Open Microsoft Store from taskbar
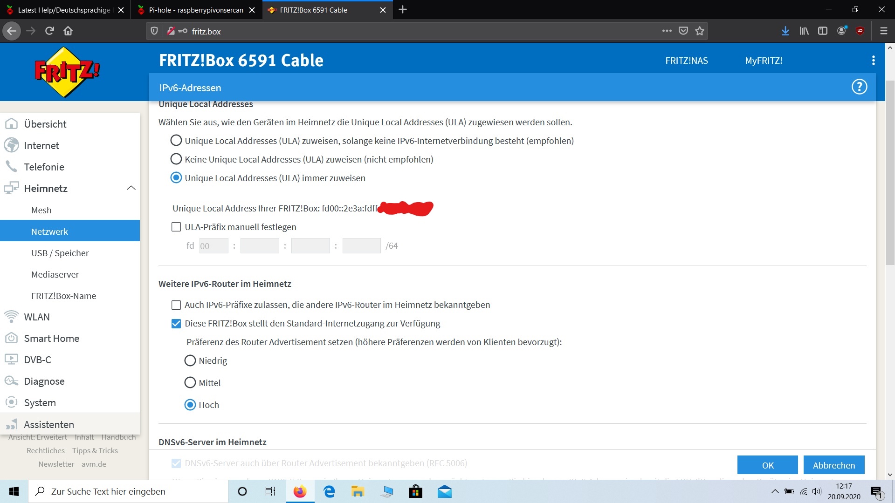 (x=415, y=491)
